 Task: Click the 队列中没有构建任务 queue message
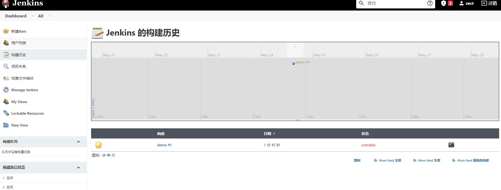[16, 152]
